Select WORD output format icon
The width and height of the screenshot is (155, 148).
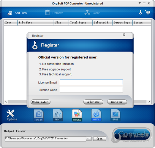coord(39,115)
